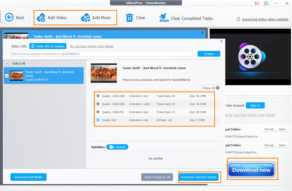The image size is (292, 191).
Task: Click Apply Change to All button
Action: tap(157, 177)
